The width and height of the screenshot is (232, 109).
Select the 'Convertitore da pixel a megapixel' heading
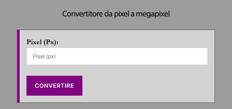click(116, 14)
